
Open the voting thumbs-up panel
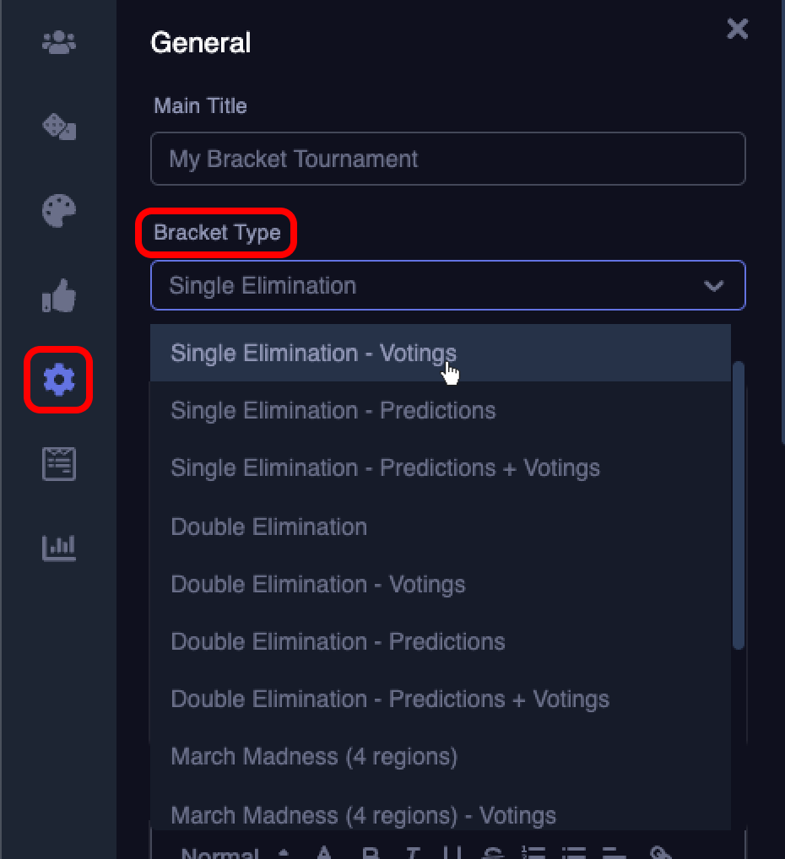tap(58, 295)
